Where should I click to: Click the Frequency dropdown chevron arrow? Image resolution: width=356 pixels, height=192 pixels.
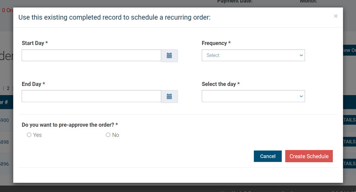pos(301,56)
